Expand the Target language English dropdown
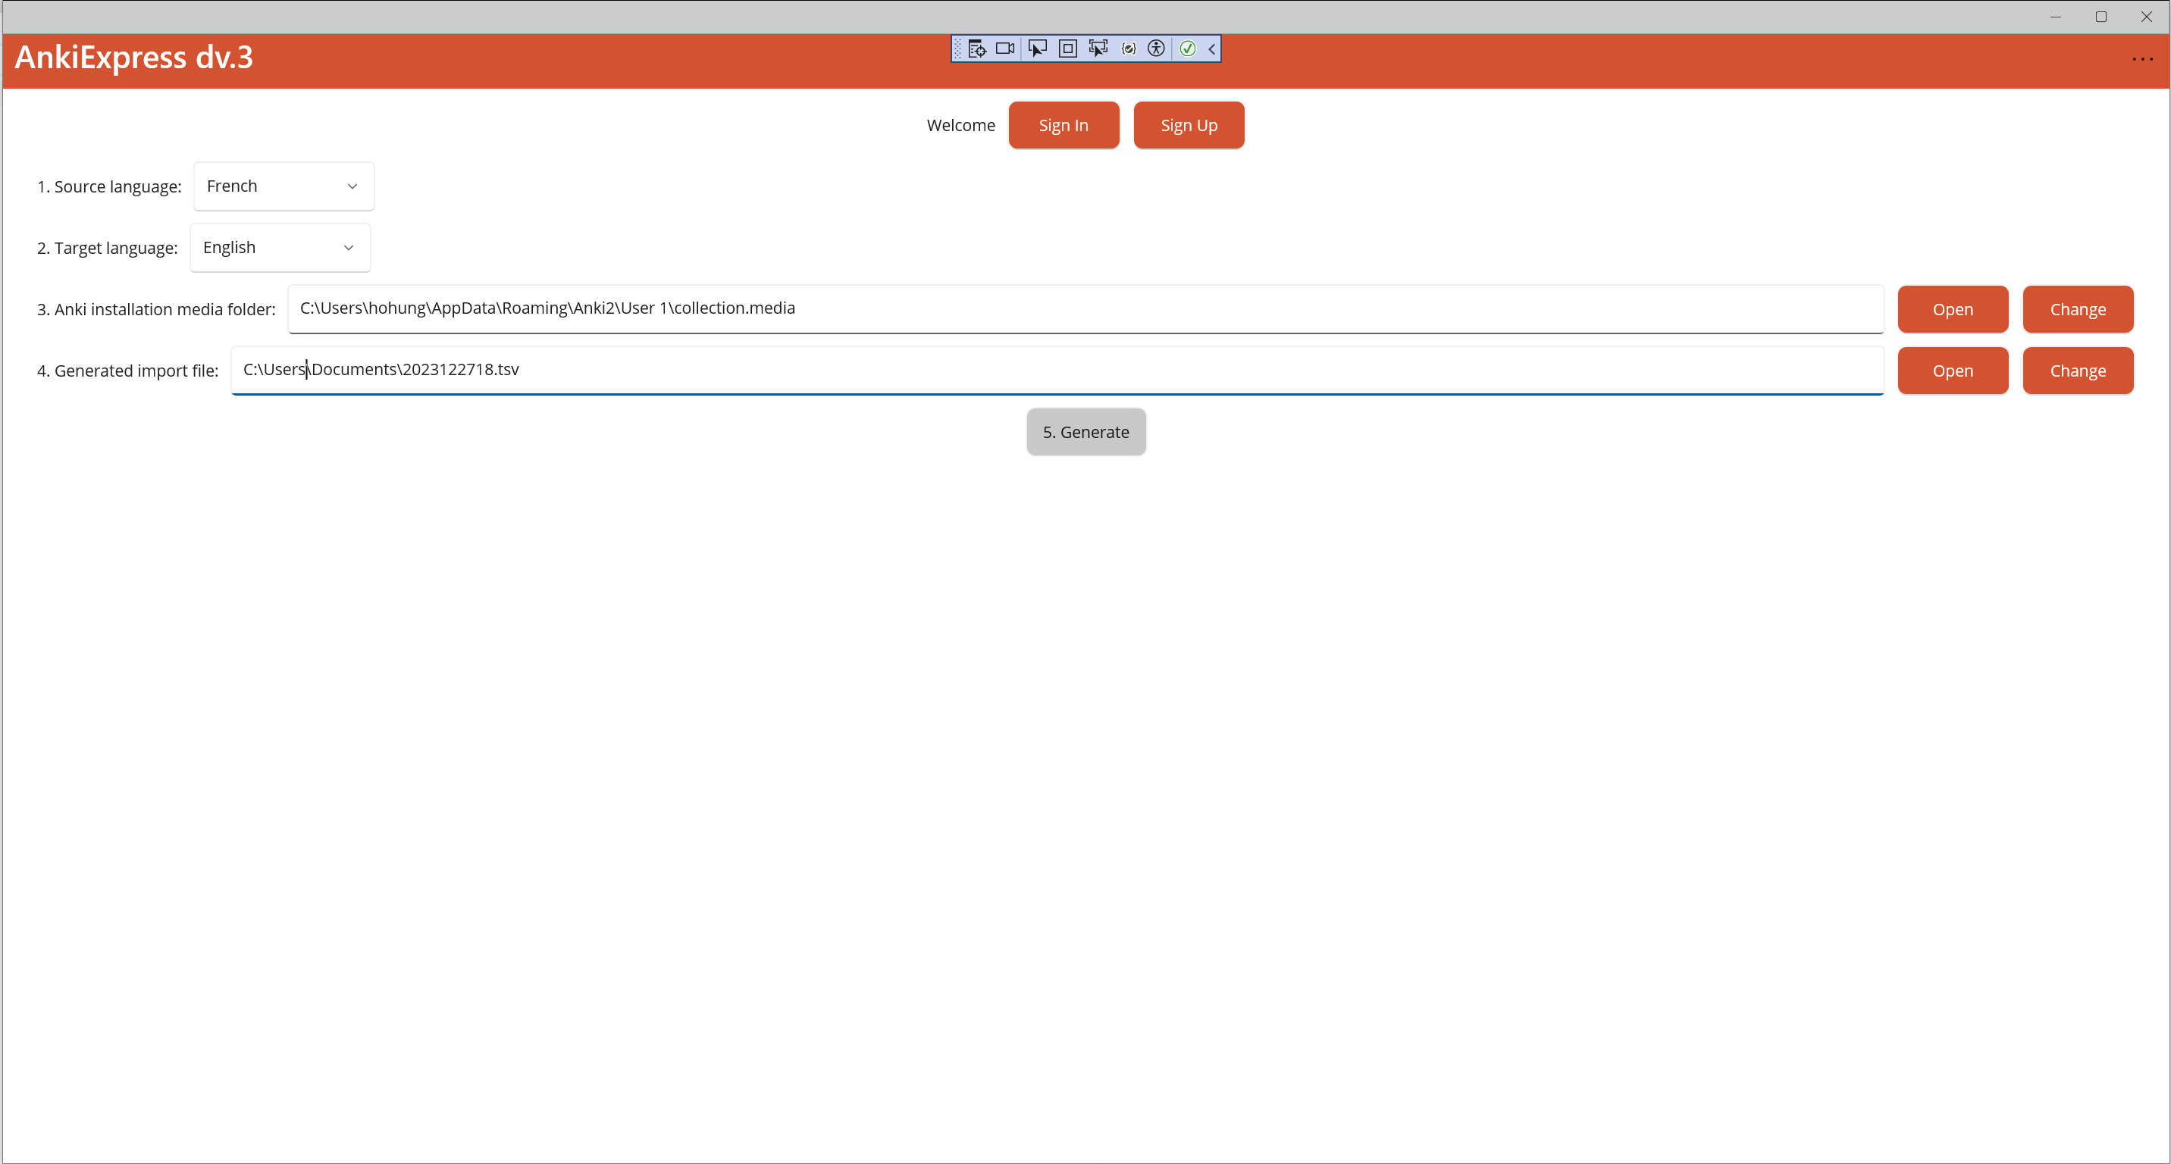Screen dimensions: 2171x1164 (x=280, y=248)
